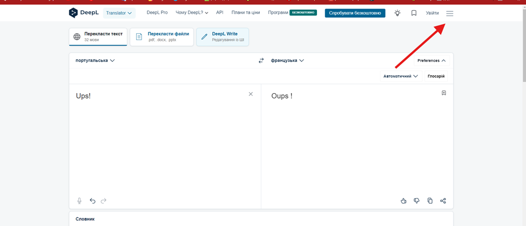Give thumbs up to translation
Viewport: 526px width, 226px height.
tap(403, 201)
